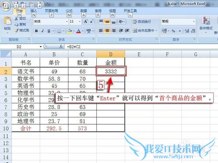Open fill color dropdown arrow
This screenshot has width=218, height=163.
(x=74, y=31)
